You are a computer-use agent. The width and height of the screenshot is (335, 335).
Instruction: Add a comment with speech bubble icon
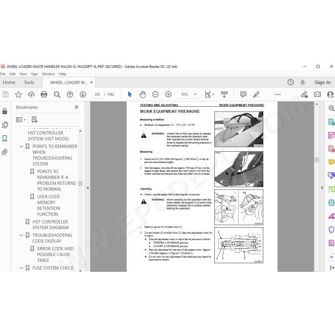coord(243,94)
